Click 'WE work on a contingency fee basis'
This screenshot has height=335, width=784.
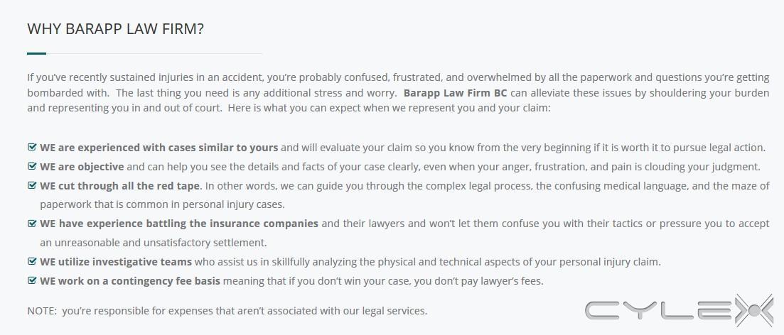[x=130, y=280]
